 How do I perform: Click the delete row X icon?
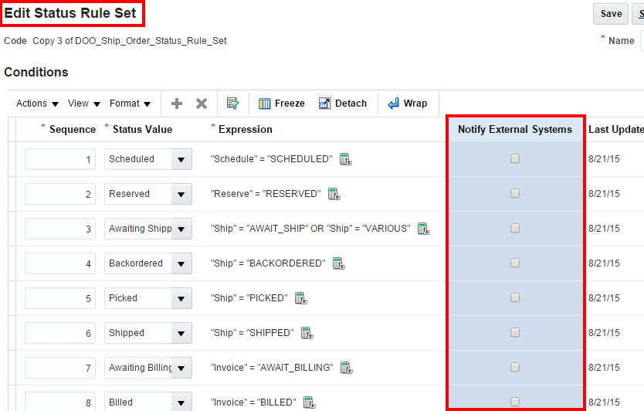202,104
